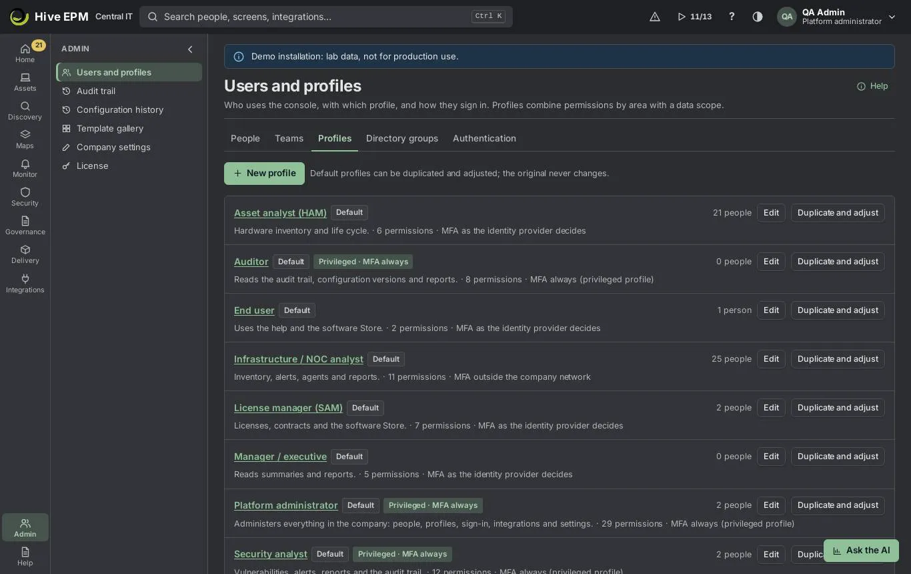Open Help at the bottom of the rail

coord(25,557)
